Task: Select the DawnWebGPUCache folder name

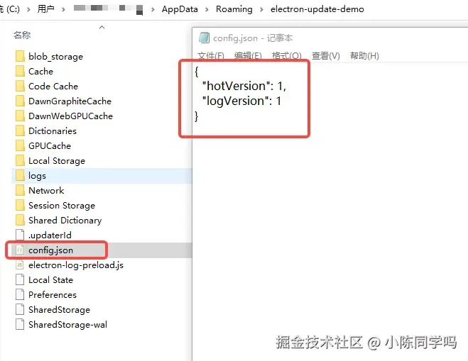Action: [70, 116]
